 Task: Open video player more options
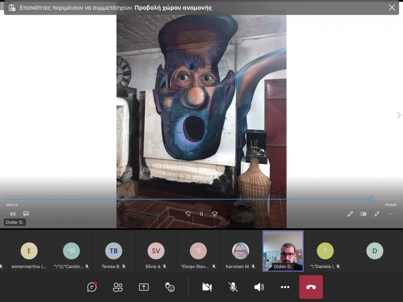[x=390, y=214]
